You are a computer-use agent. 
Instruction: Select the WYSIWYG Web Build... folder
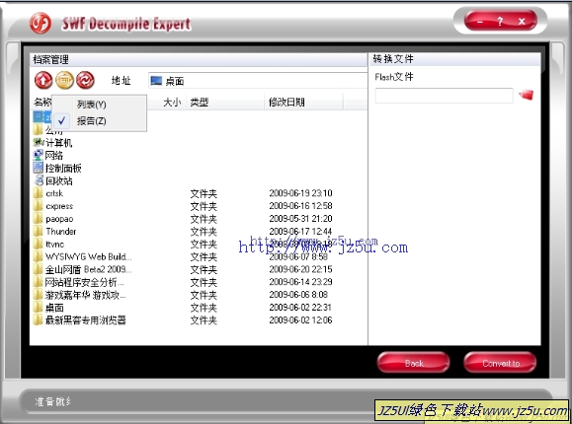(89, 256)
